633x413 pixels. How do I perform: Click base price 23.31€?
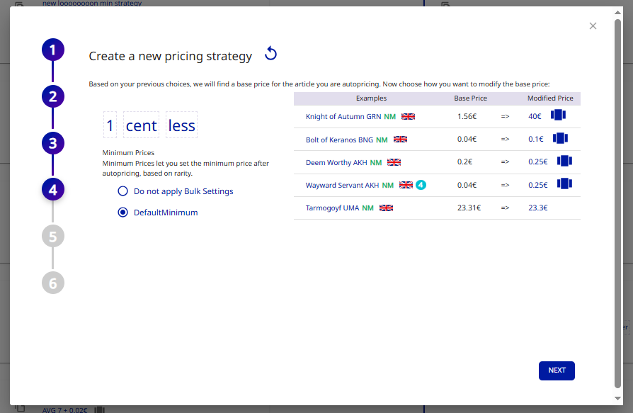tap(469, 208)
